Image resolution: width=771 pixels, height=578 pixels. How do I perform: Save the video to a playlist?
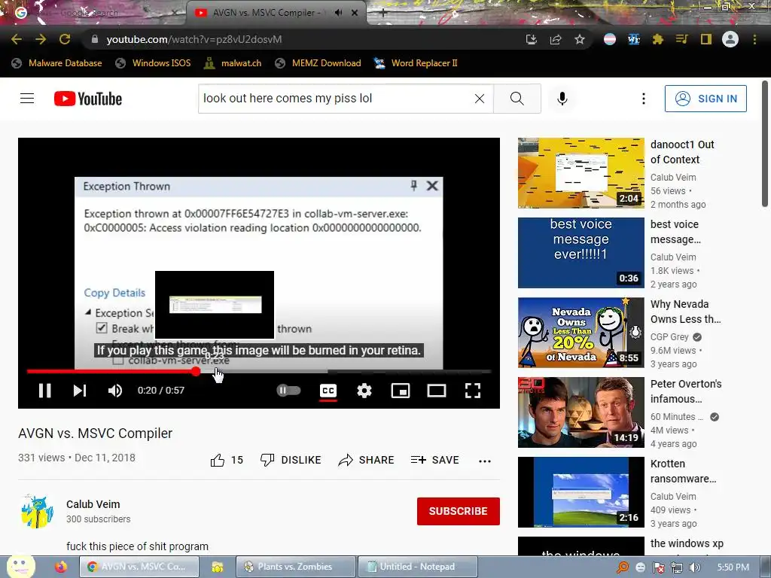(435, 460)
